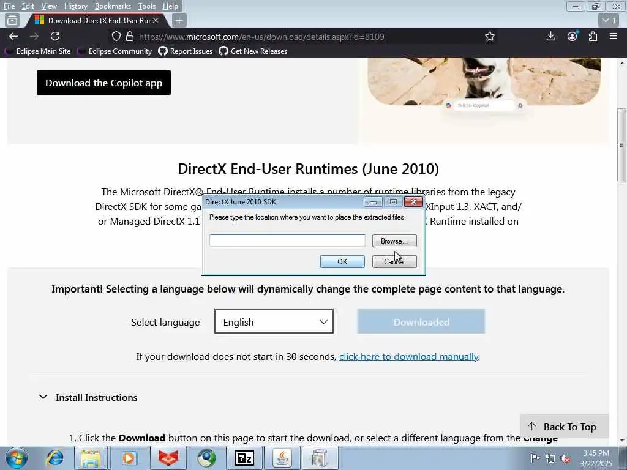Reload the current page
Viewport: 627px width, 470px height.
click(55, 36)
